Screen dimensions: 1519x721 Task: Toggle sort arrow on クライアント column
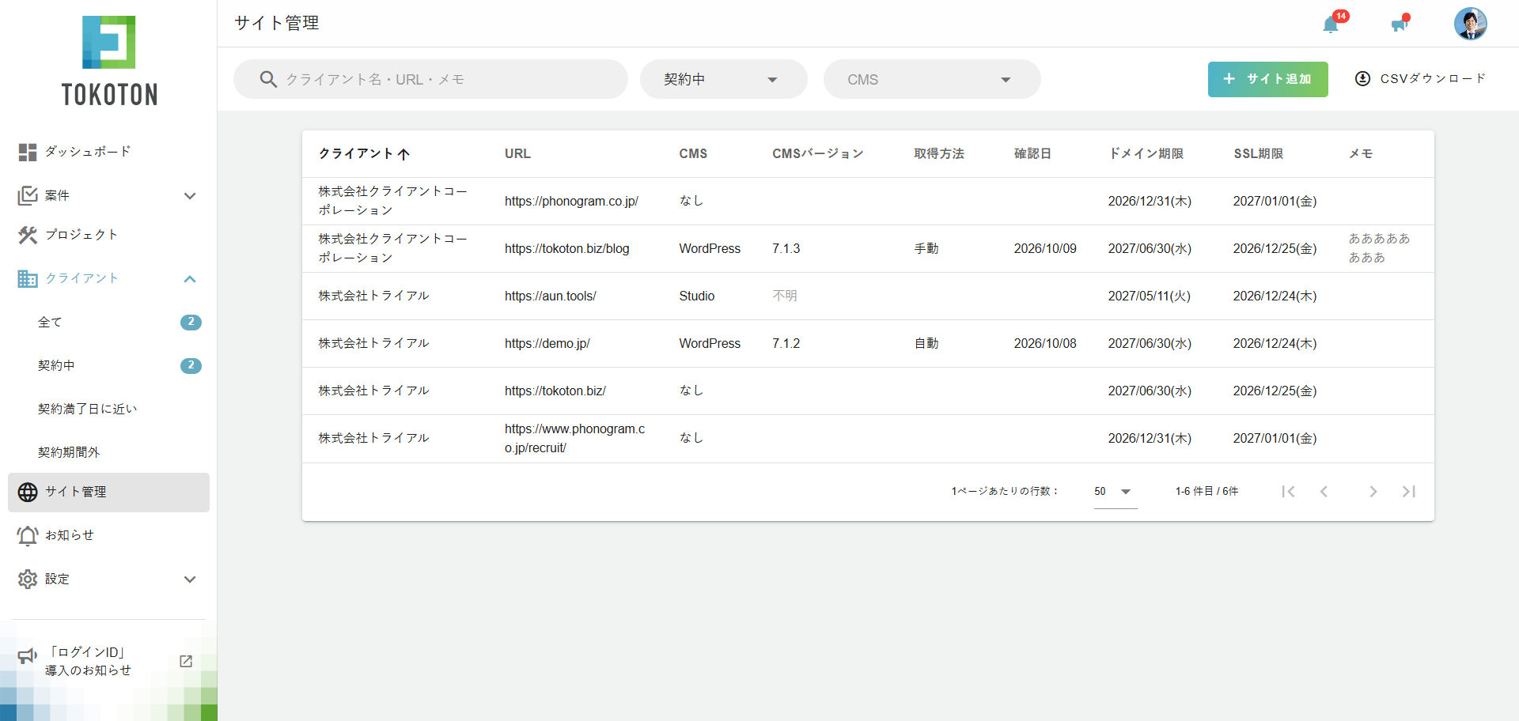(x=403, y=154)
